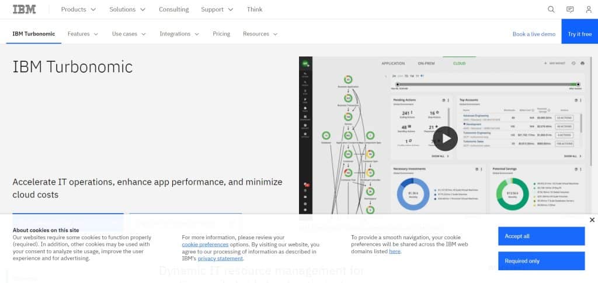The image size is (598, 283).
Task: Open the search icon in header
Action: click(551, 9)
